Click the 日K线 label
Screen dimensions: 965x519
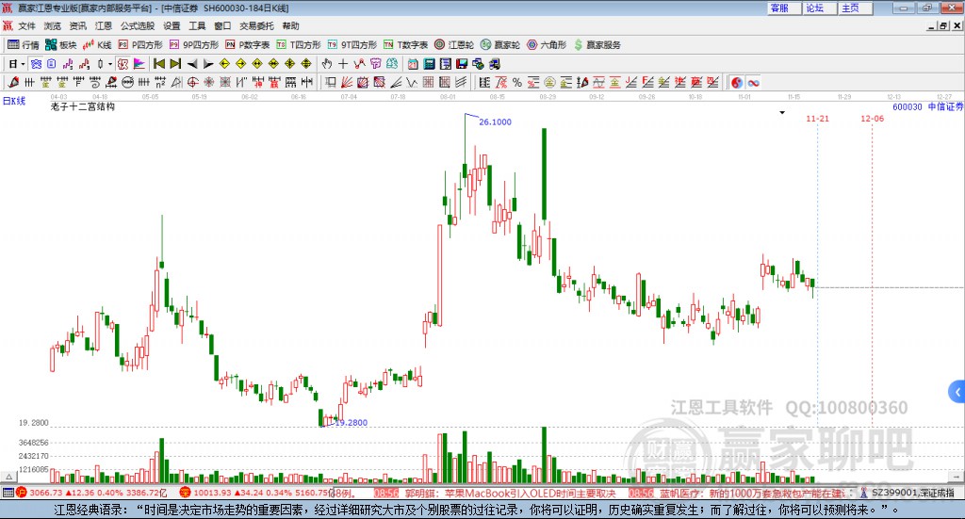14,101
